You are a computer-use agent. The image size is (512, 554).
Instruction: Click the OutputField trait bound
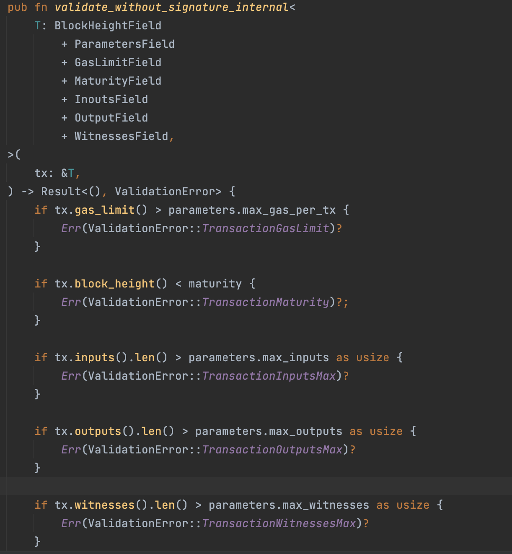[111, 118]
